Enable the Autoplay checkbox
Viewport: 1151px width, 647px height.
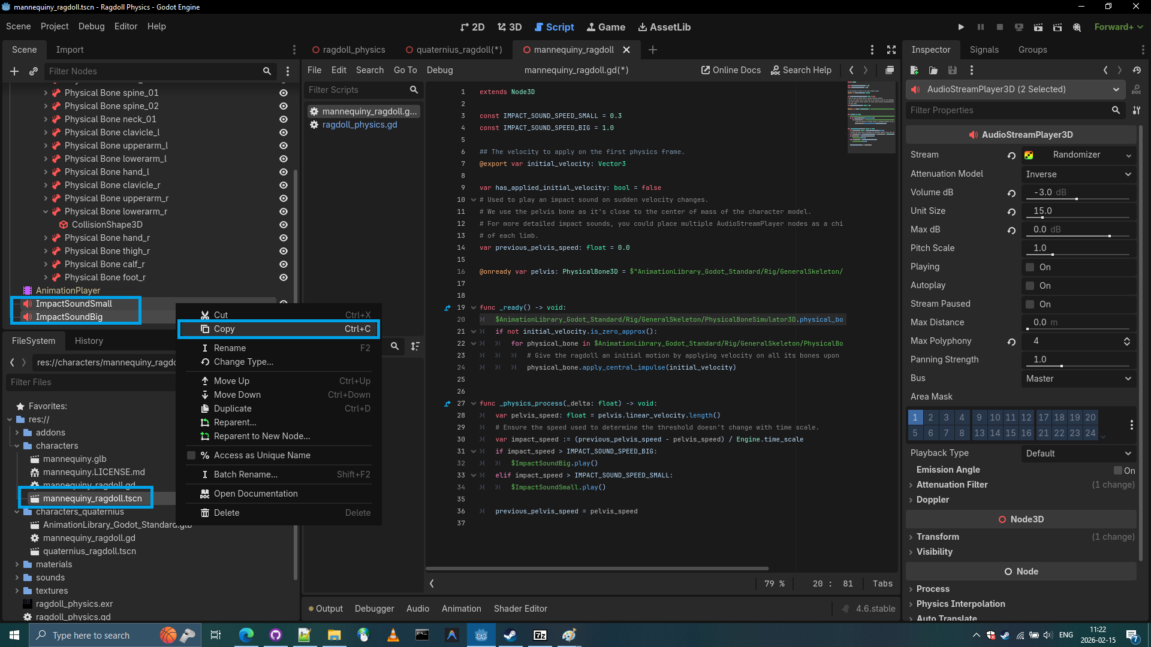point(1030,286)
